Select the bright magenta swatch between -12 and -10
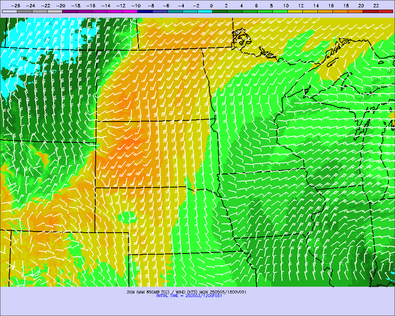 pos(130,11)
